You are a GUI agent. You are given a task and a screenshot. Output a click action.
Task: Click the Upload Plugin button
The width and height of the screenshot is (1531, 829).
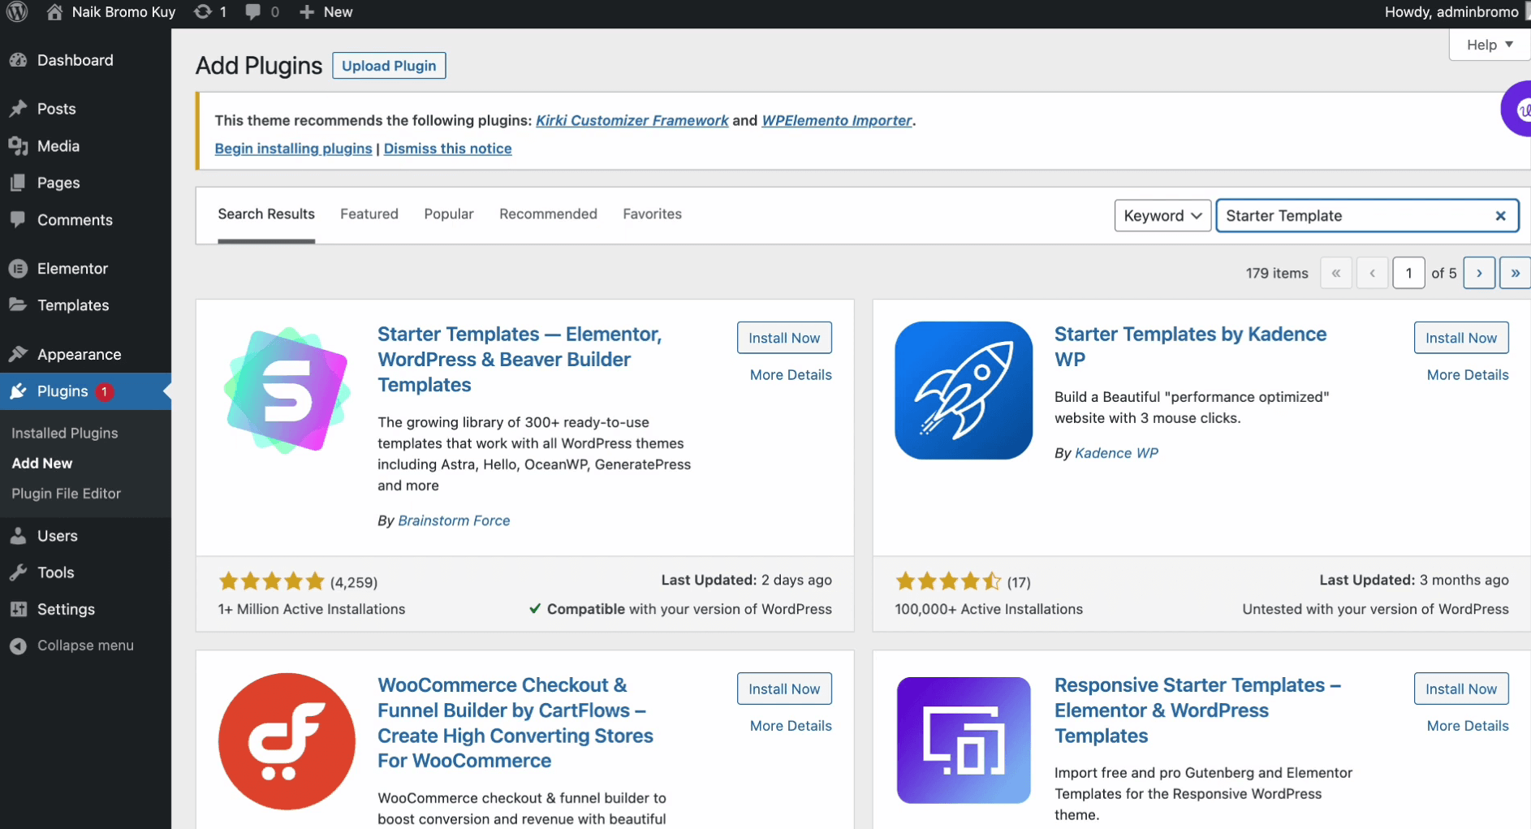389,66
